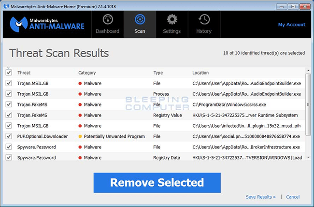Viewport: 314px width, 207px height.
Task: Uncheck Spyware.Password File row checkbox
Action: coord(9,147)
